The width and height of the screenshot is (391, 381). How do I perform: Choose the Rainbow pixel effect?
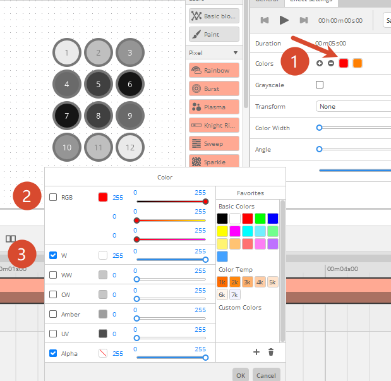click(x=214, y=71)
